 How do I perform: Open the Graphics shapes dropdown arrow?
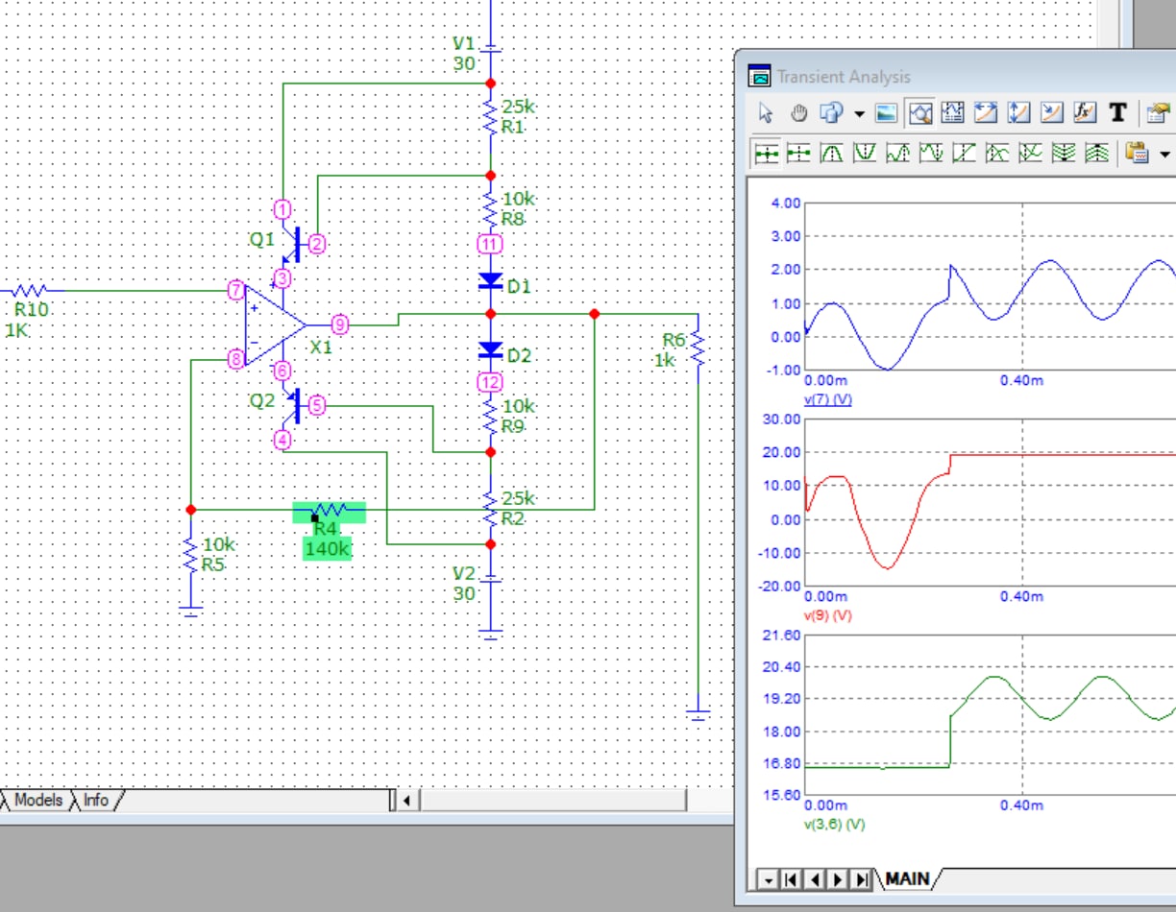859,114
